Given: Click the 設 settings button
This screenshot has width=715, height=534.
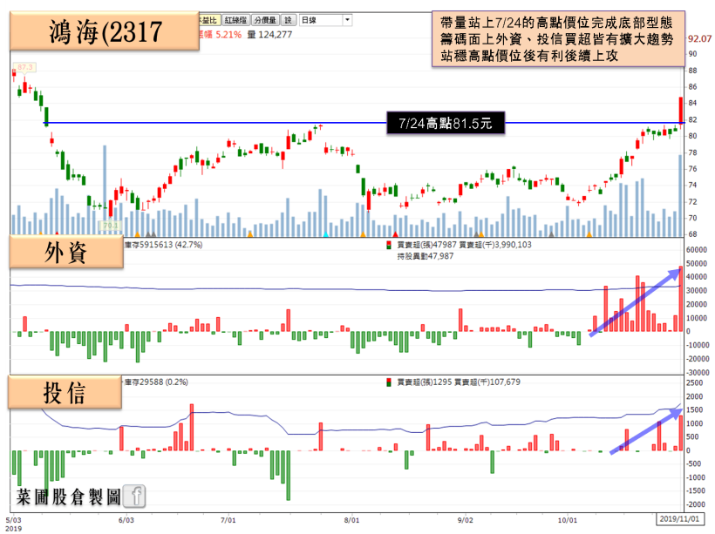Looking at the screenshot, I should 289,20.
